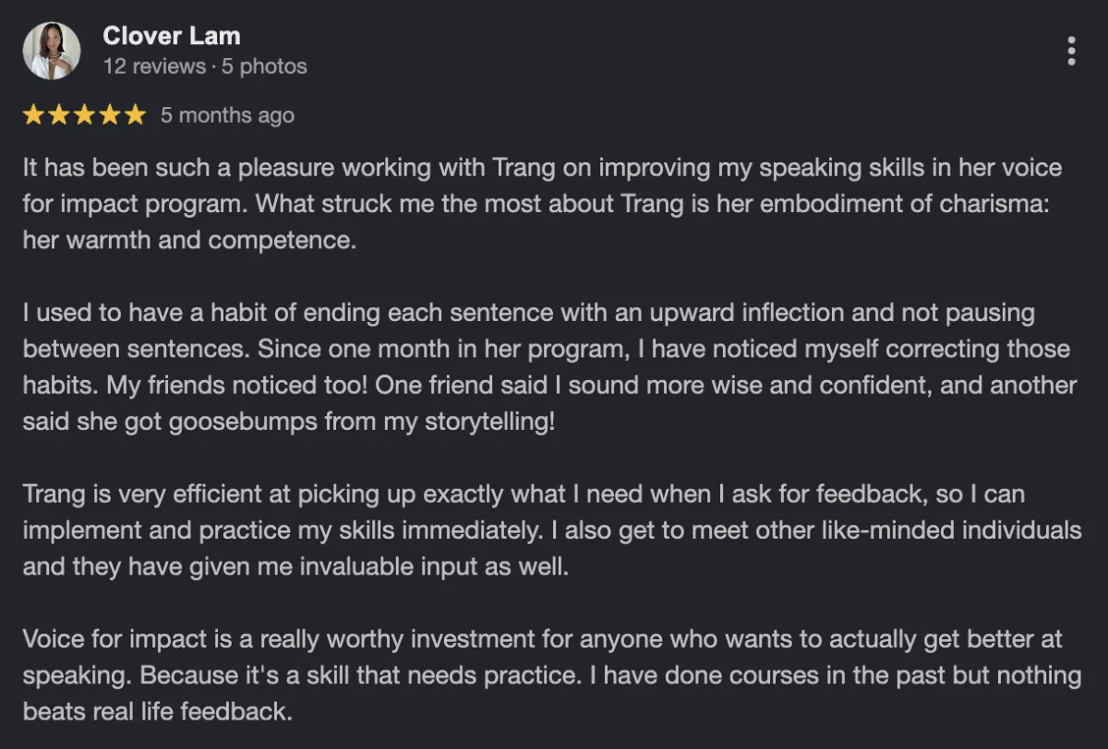Screen dimensions: 1108x749
Task: Select the third rating star
Action: click(84, 115)
